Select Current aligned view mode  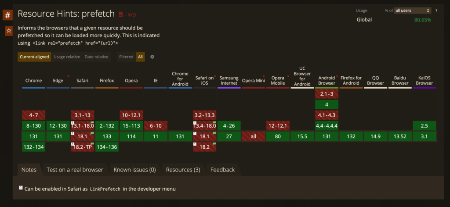click(x=34, y=57)
